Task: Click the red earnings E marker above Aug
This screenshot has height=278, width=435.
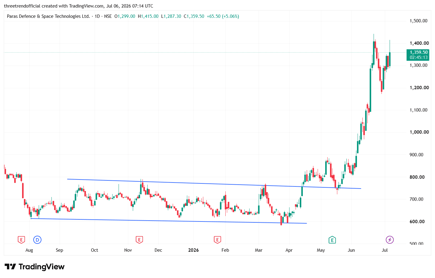Action: pyautogui.click(x=21, y=240)
